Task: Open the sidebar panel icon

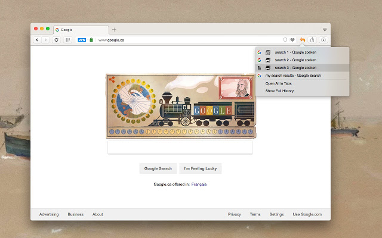Action: pyautogui.click(x=67, y=40)
